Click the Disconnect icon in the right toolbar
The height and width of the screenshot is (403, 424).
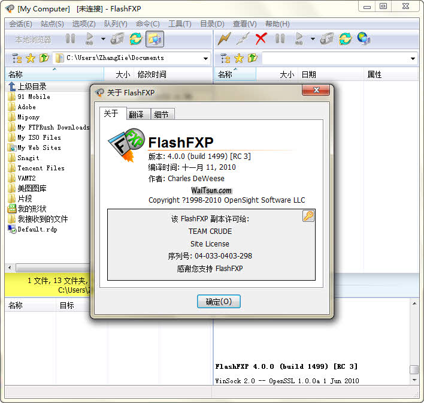click(x=243, y=39)
